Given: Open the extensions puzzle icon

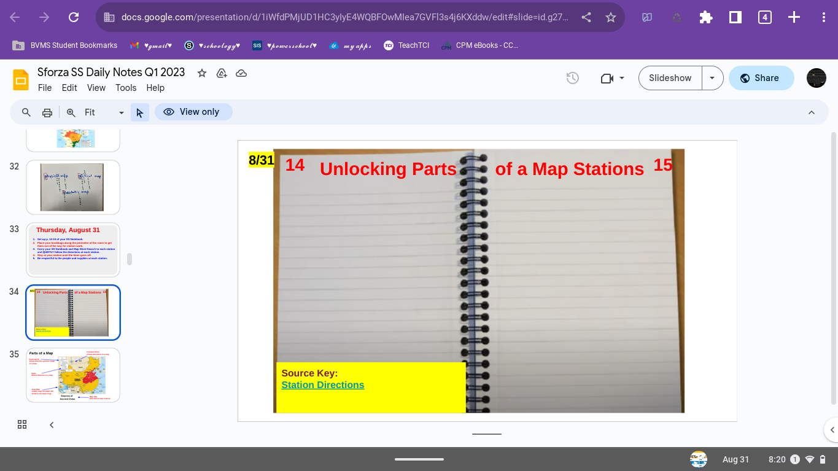Looking at the screenshot, I should pos(706,17).
